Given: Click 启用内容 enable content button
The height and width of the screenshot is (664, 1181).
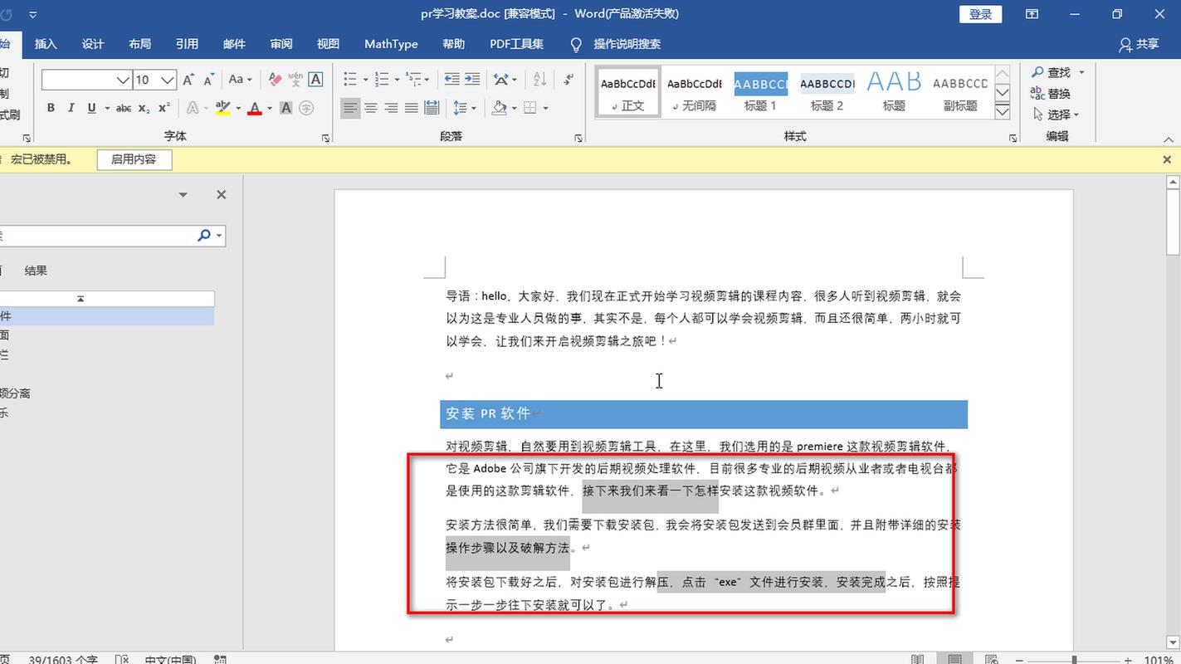Looking at the screenshot, I should point(134,159).
